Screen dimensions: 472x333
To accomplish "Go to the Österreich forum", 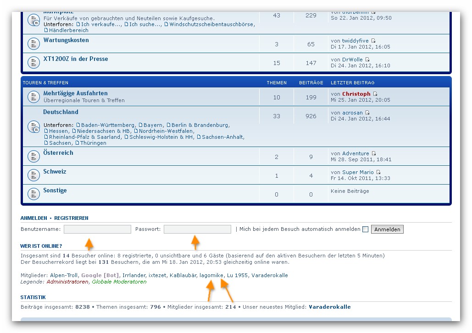I will pyautogui.click(x=58, y=153).
